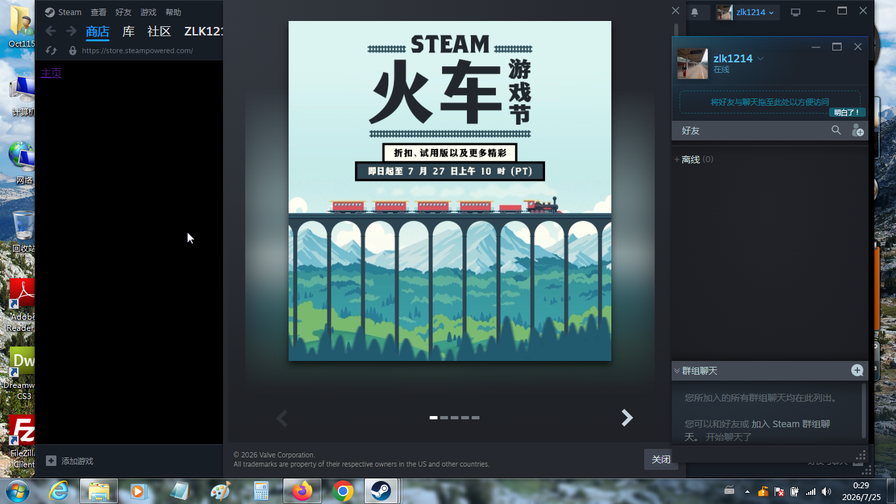896x504 pixels.
Task: Close the promo overlay with the X icon
Action: 676,10
